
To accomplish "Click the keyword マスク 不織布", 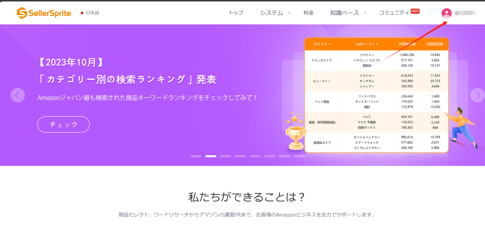I will pyautogui.click(x=367, y=123).
